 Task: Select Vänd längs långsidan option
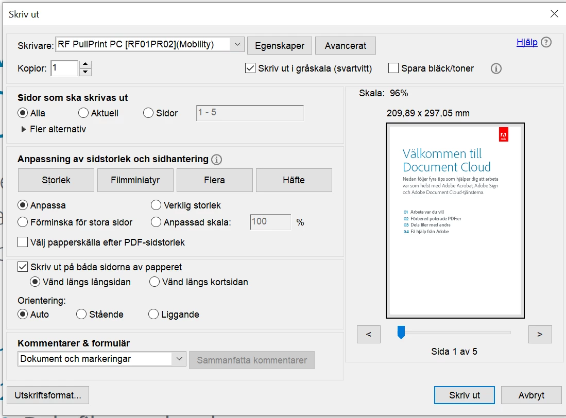tap(35, 282)
